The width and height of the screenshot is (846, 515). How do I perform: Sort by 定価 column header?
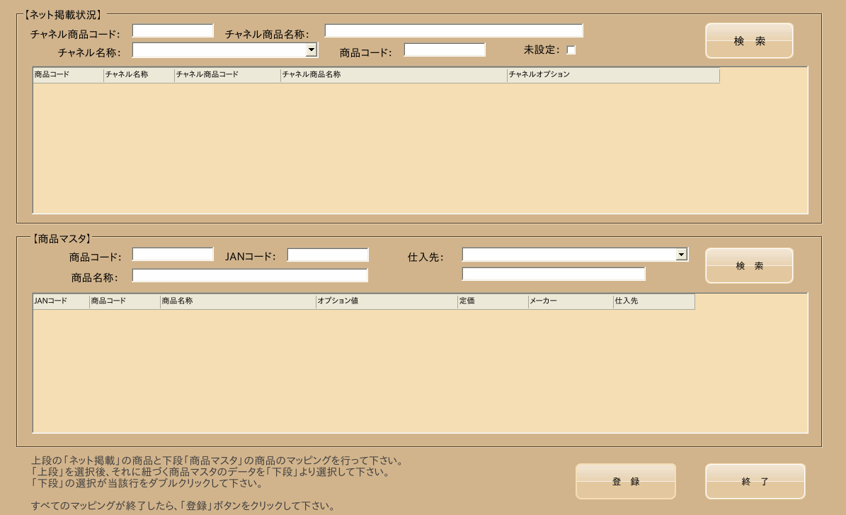tap(493, 301)
